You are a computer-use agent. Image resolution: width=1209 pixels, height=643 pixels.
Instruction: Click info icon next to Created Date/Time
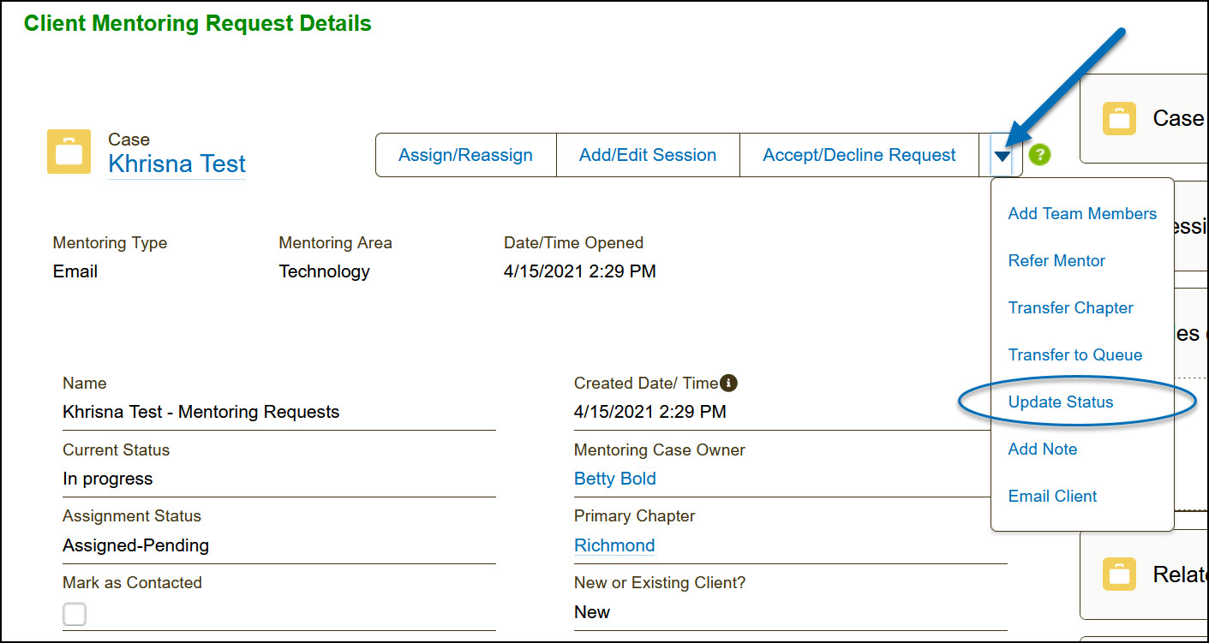(728, 383)
